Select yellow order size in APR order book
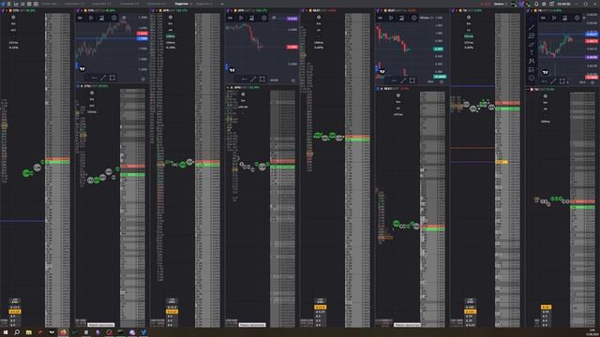Screen dimensions: 600x337 pos(172,312)
